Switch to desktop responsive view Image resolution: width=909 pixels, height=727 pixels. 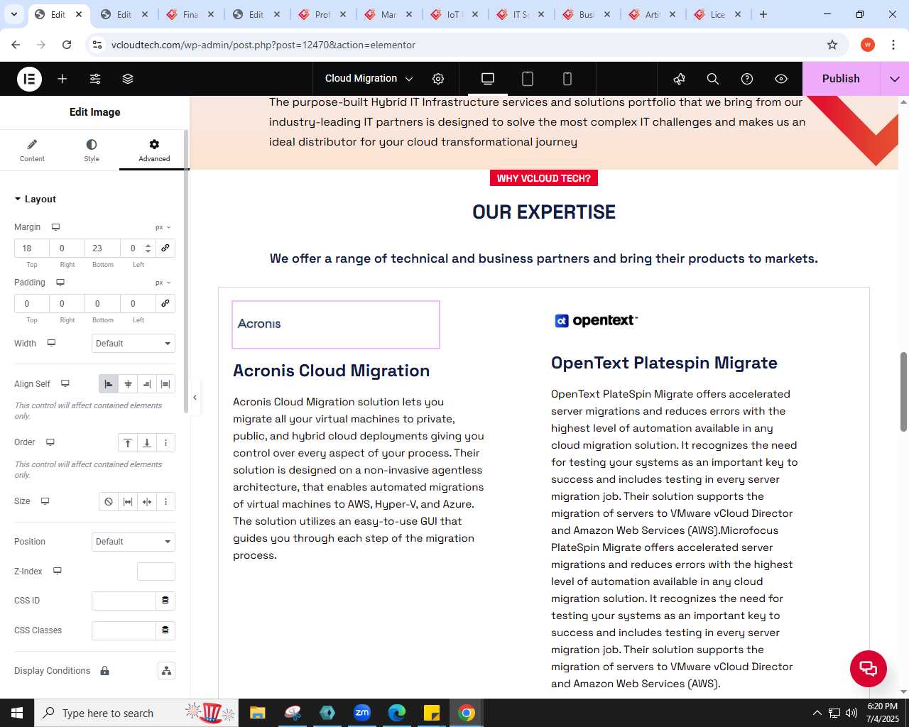click(x=488, y=79)
